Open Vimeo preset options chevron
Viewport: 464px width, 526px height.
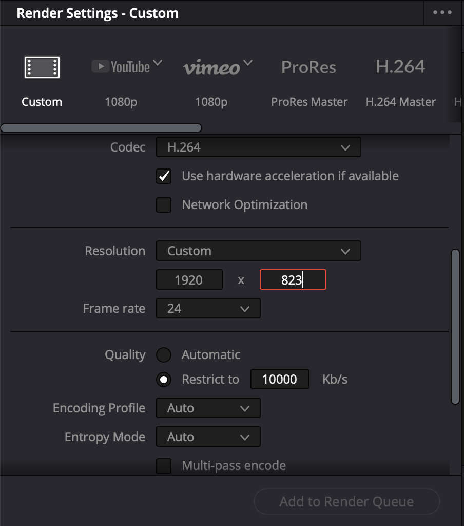[x=248, y=64]
